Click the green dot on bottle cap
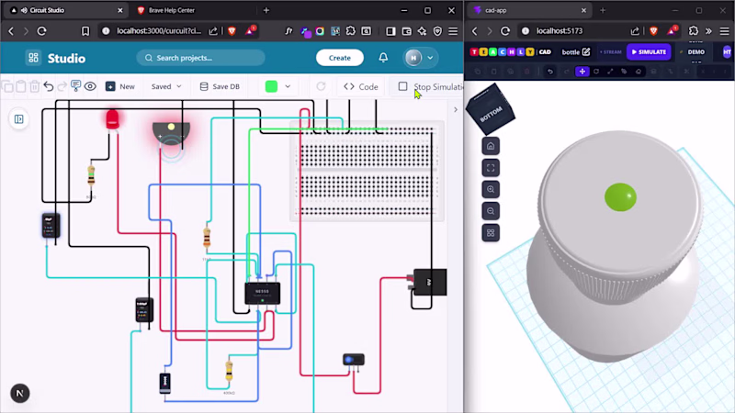Image resolution: width=735 pixels, height=413 pixels. tap(621, 197)
